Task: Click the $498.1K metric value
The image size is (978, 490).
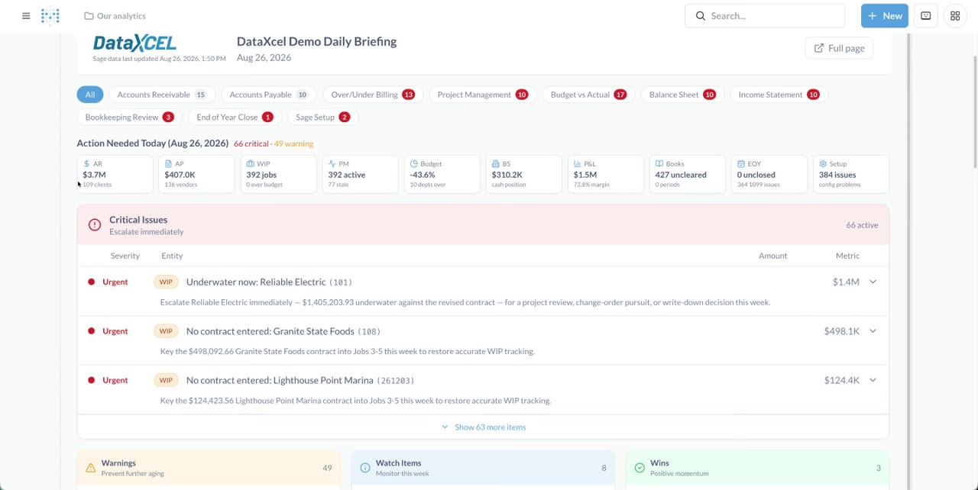Action: 841,331
